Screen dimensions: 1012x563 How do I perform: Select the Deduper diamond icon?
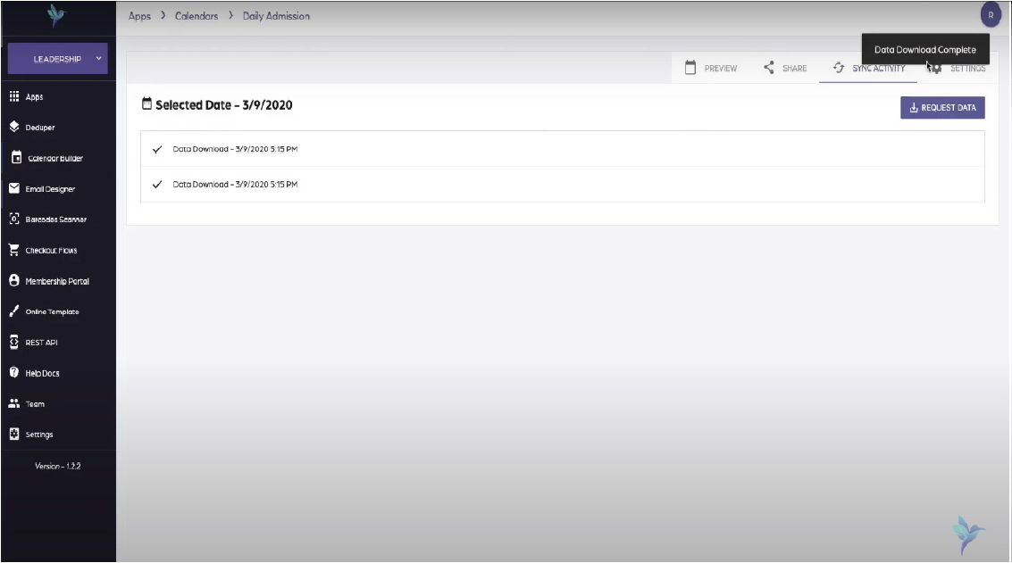(x=13, y=127)
